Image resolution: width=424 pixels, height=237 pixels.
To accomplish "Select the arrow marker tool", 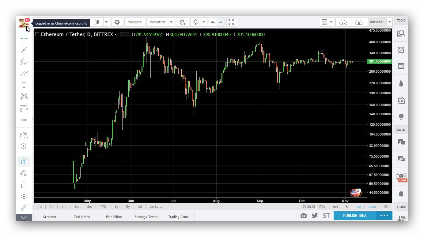I will (24, 120).
